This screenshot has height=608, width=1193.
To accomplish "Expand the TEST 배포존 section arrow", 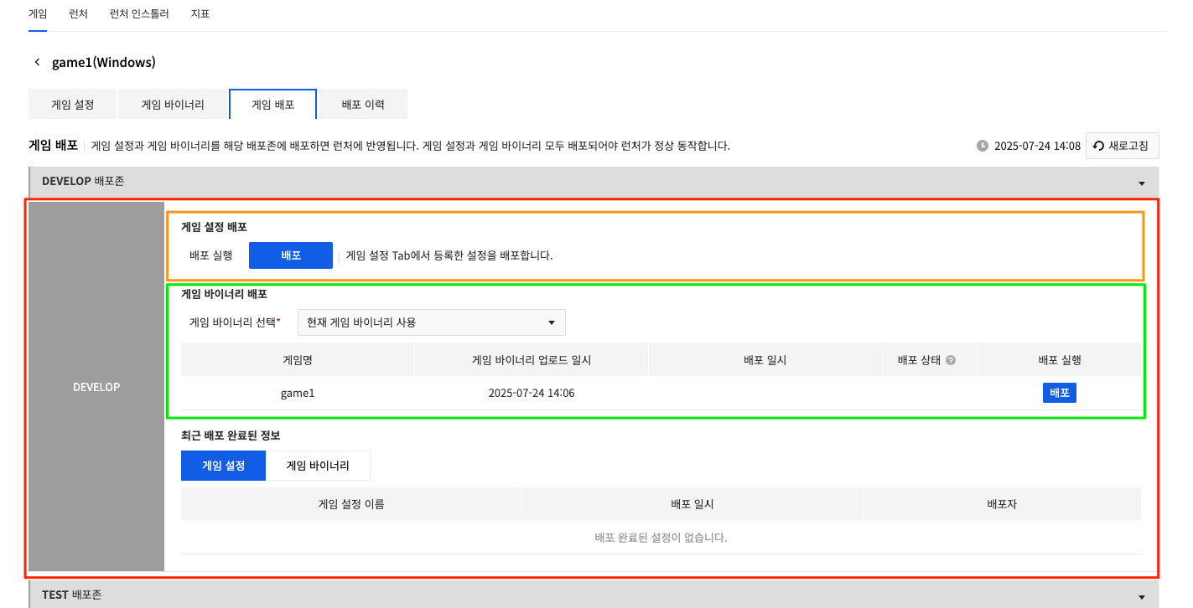I will point(1141,595).
